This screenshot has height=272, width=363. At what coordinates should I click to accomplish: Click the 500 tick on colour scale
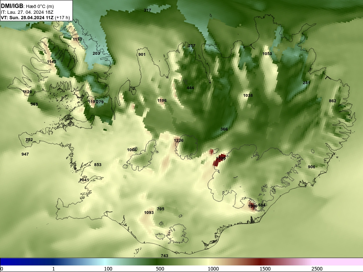[x=160, y=269]
